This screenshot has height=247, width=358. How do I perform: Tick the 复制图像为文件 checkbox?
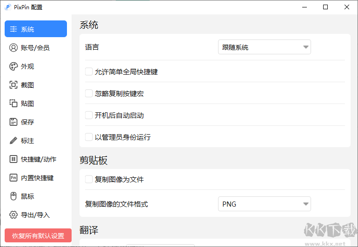89,179
